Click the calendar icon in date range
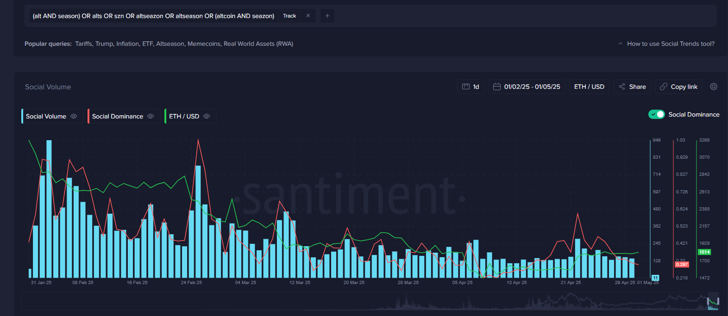The height and width of the screenshot is (316, 728). [497, 87]
